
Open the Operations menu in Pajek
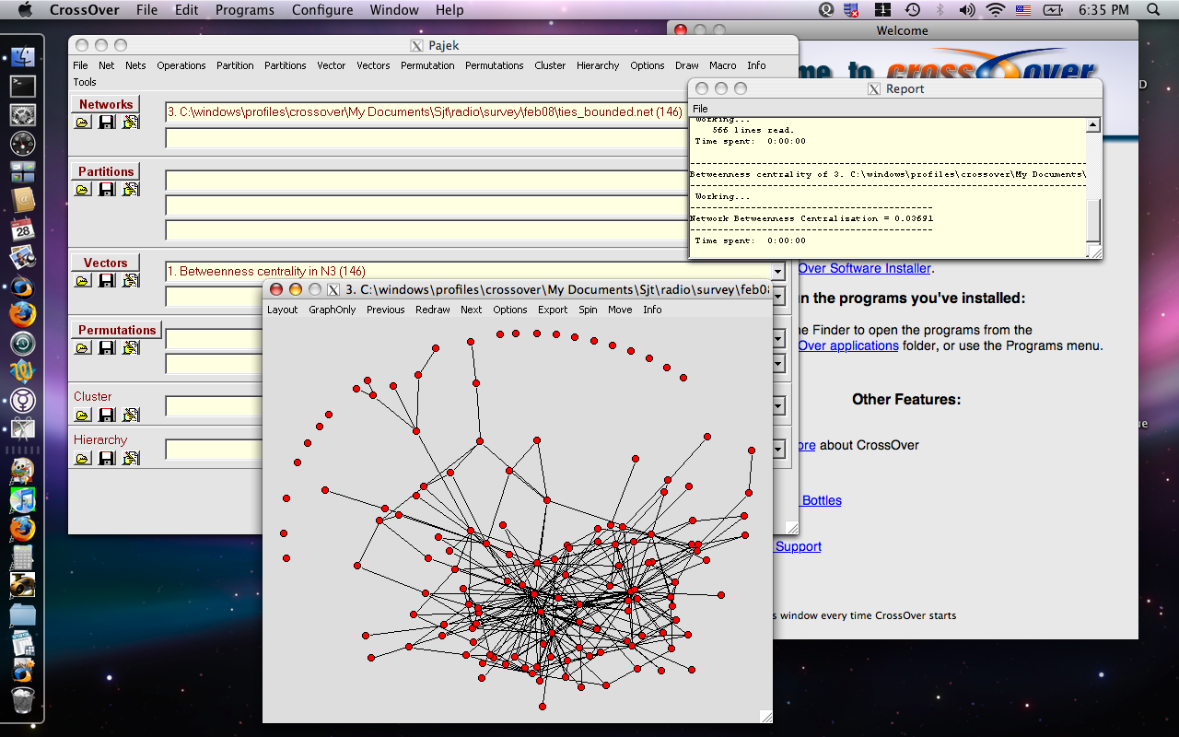(181, 65)
